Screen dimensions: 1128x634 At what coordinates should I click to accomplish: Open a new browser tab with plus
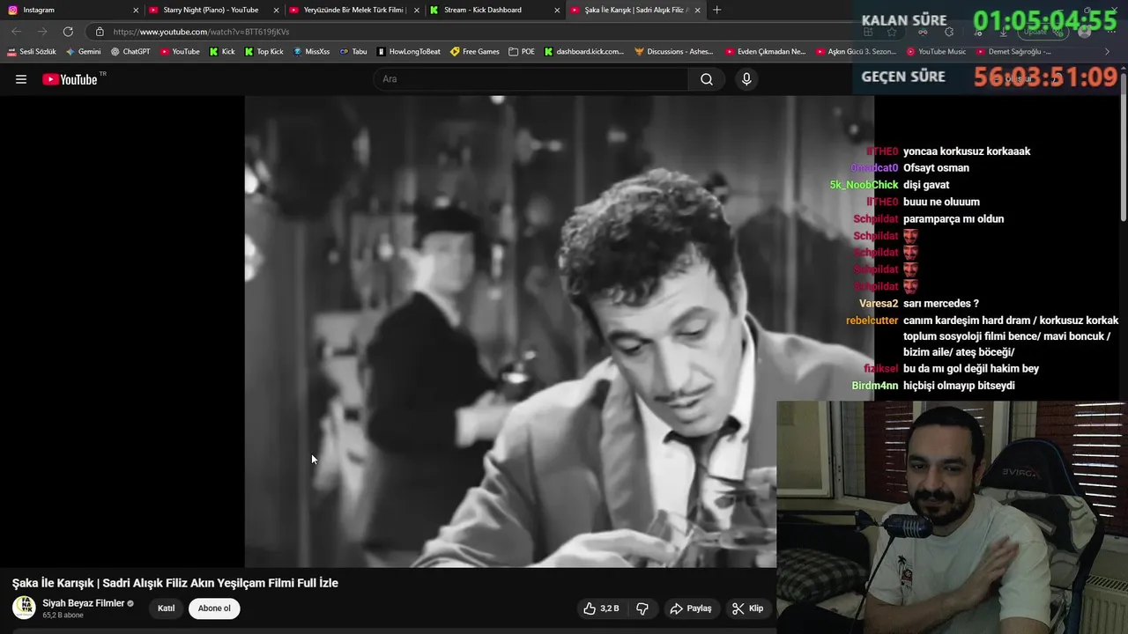click(x=716, y=10)
